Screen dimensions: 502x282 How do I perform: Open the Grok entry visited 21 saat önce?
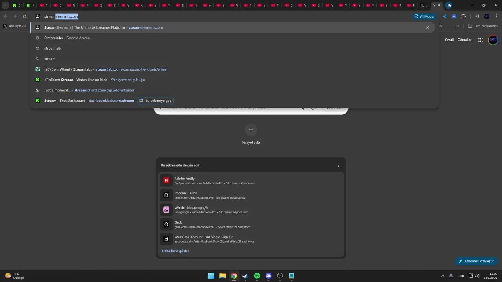click(x=251, y=224)
